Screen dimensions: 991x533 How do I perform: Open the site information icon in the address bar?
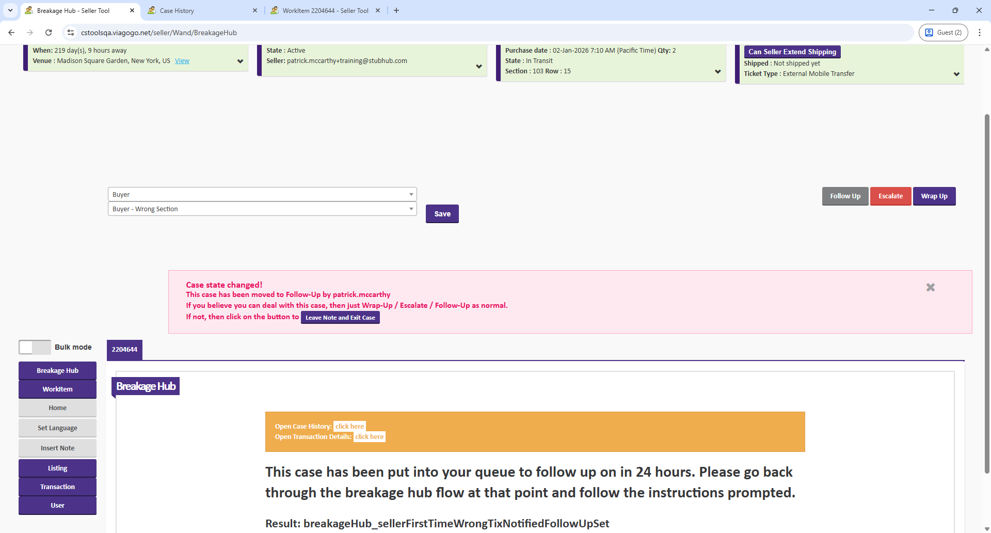(x=71, y=33)
